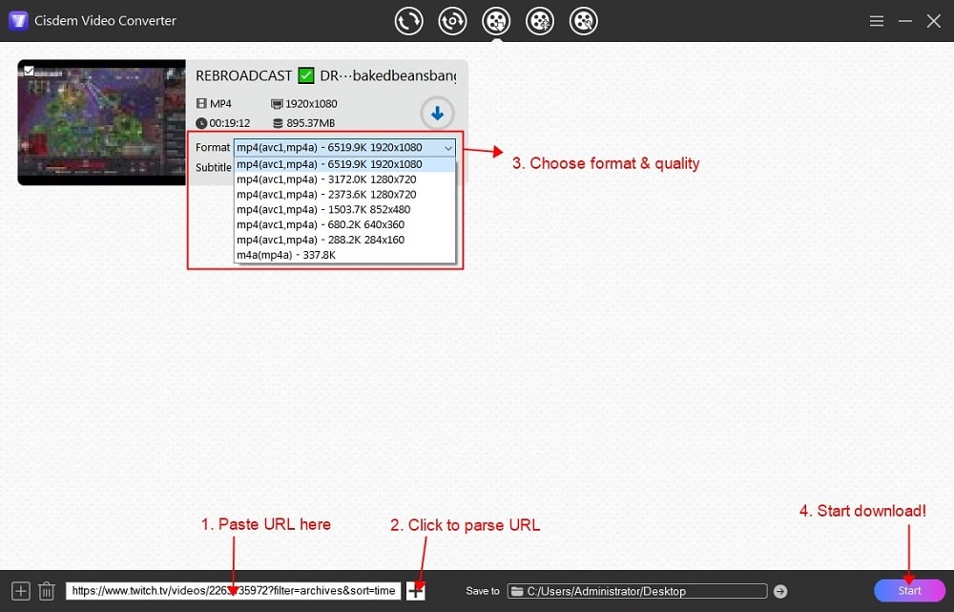Click the Cisdem logo icon

click(17, 20)
